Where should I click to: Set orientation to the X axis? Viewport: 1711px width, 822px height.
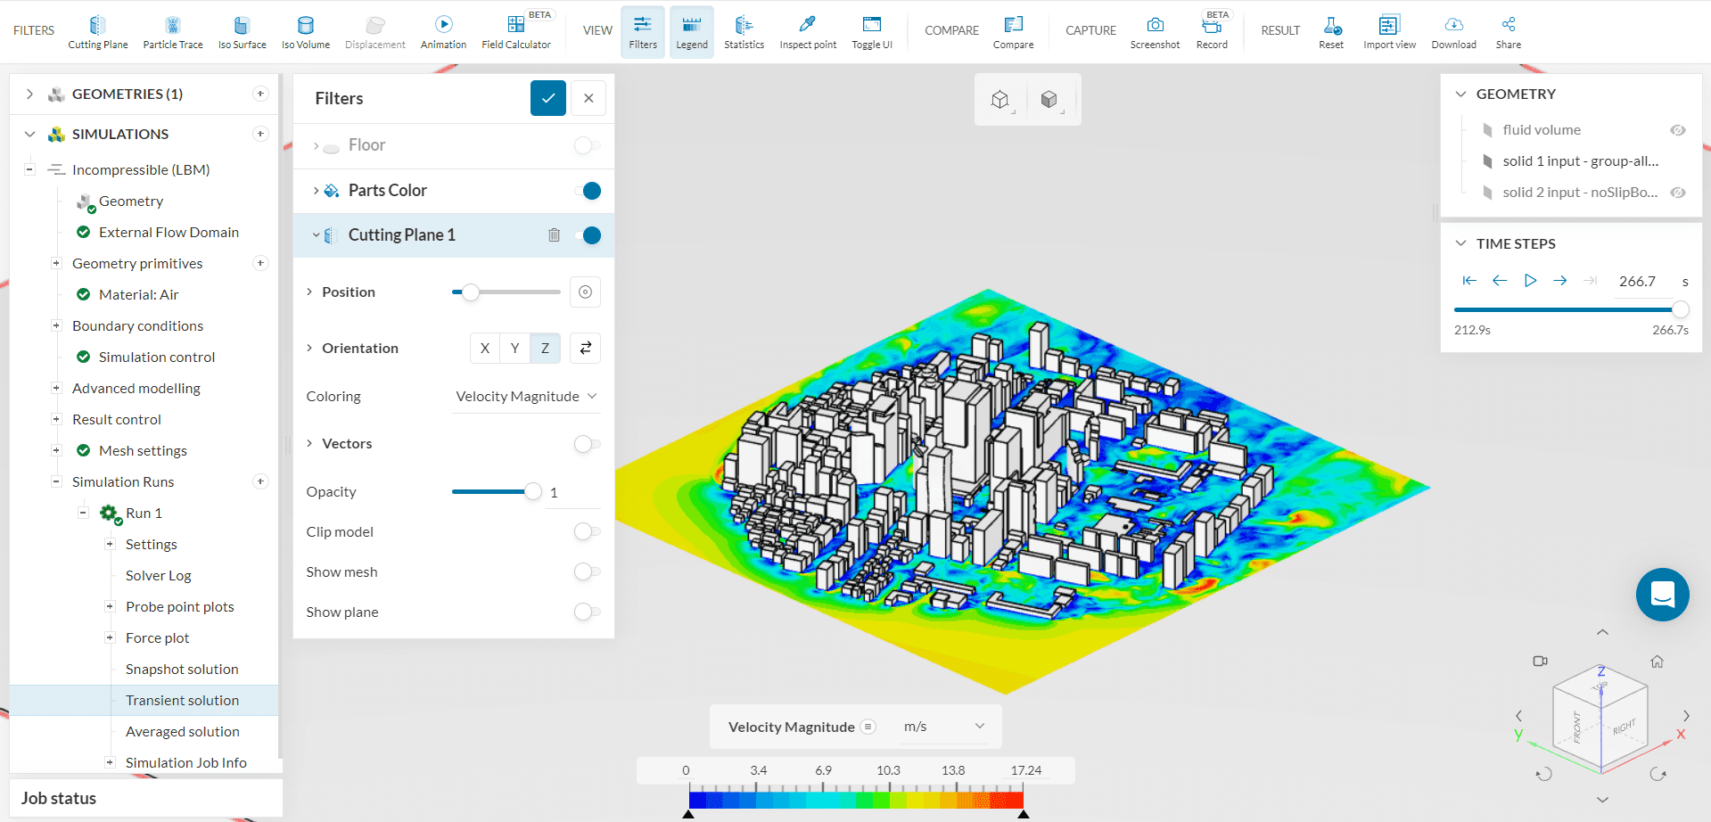[x=485, y=348]
